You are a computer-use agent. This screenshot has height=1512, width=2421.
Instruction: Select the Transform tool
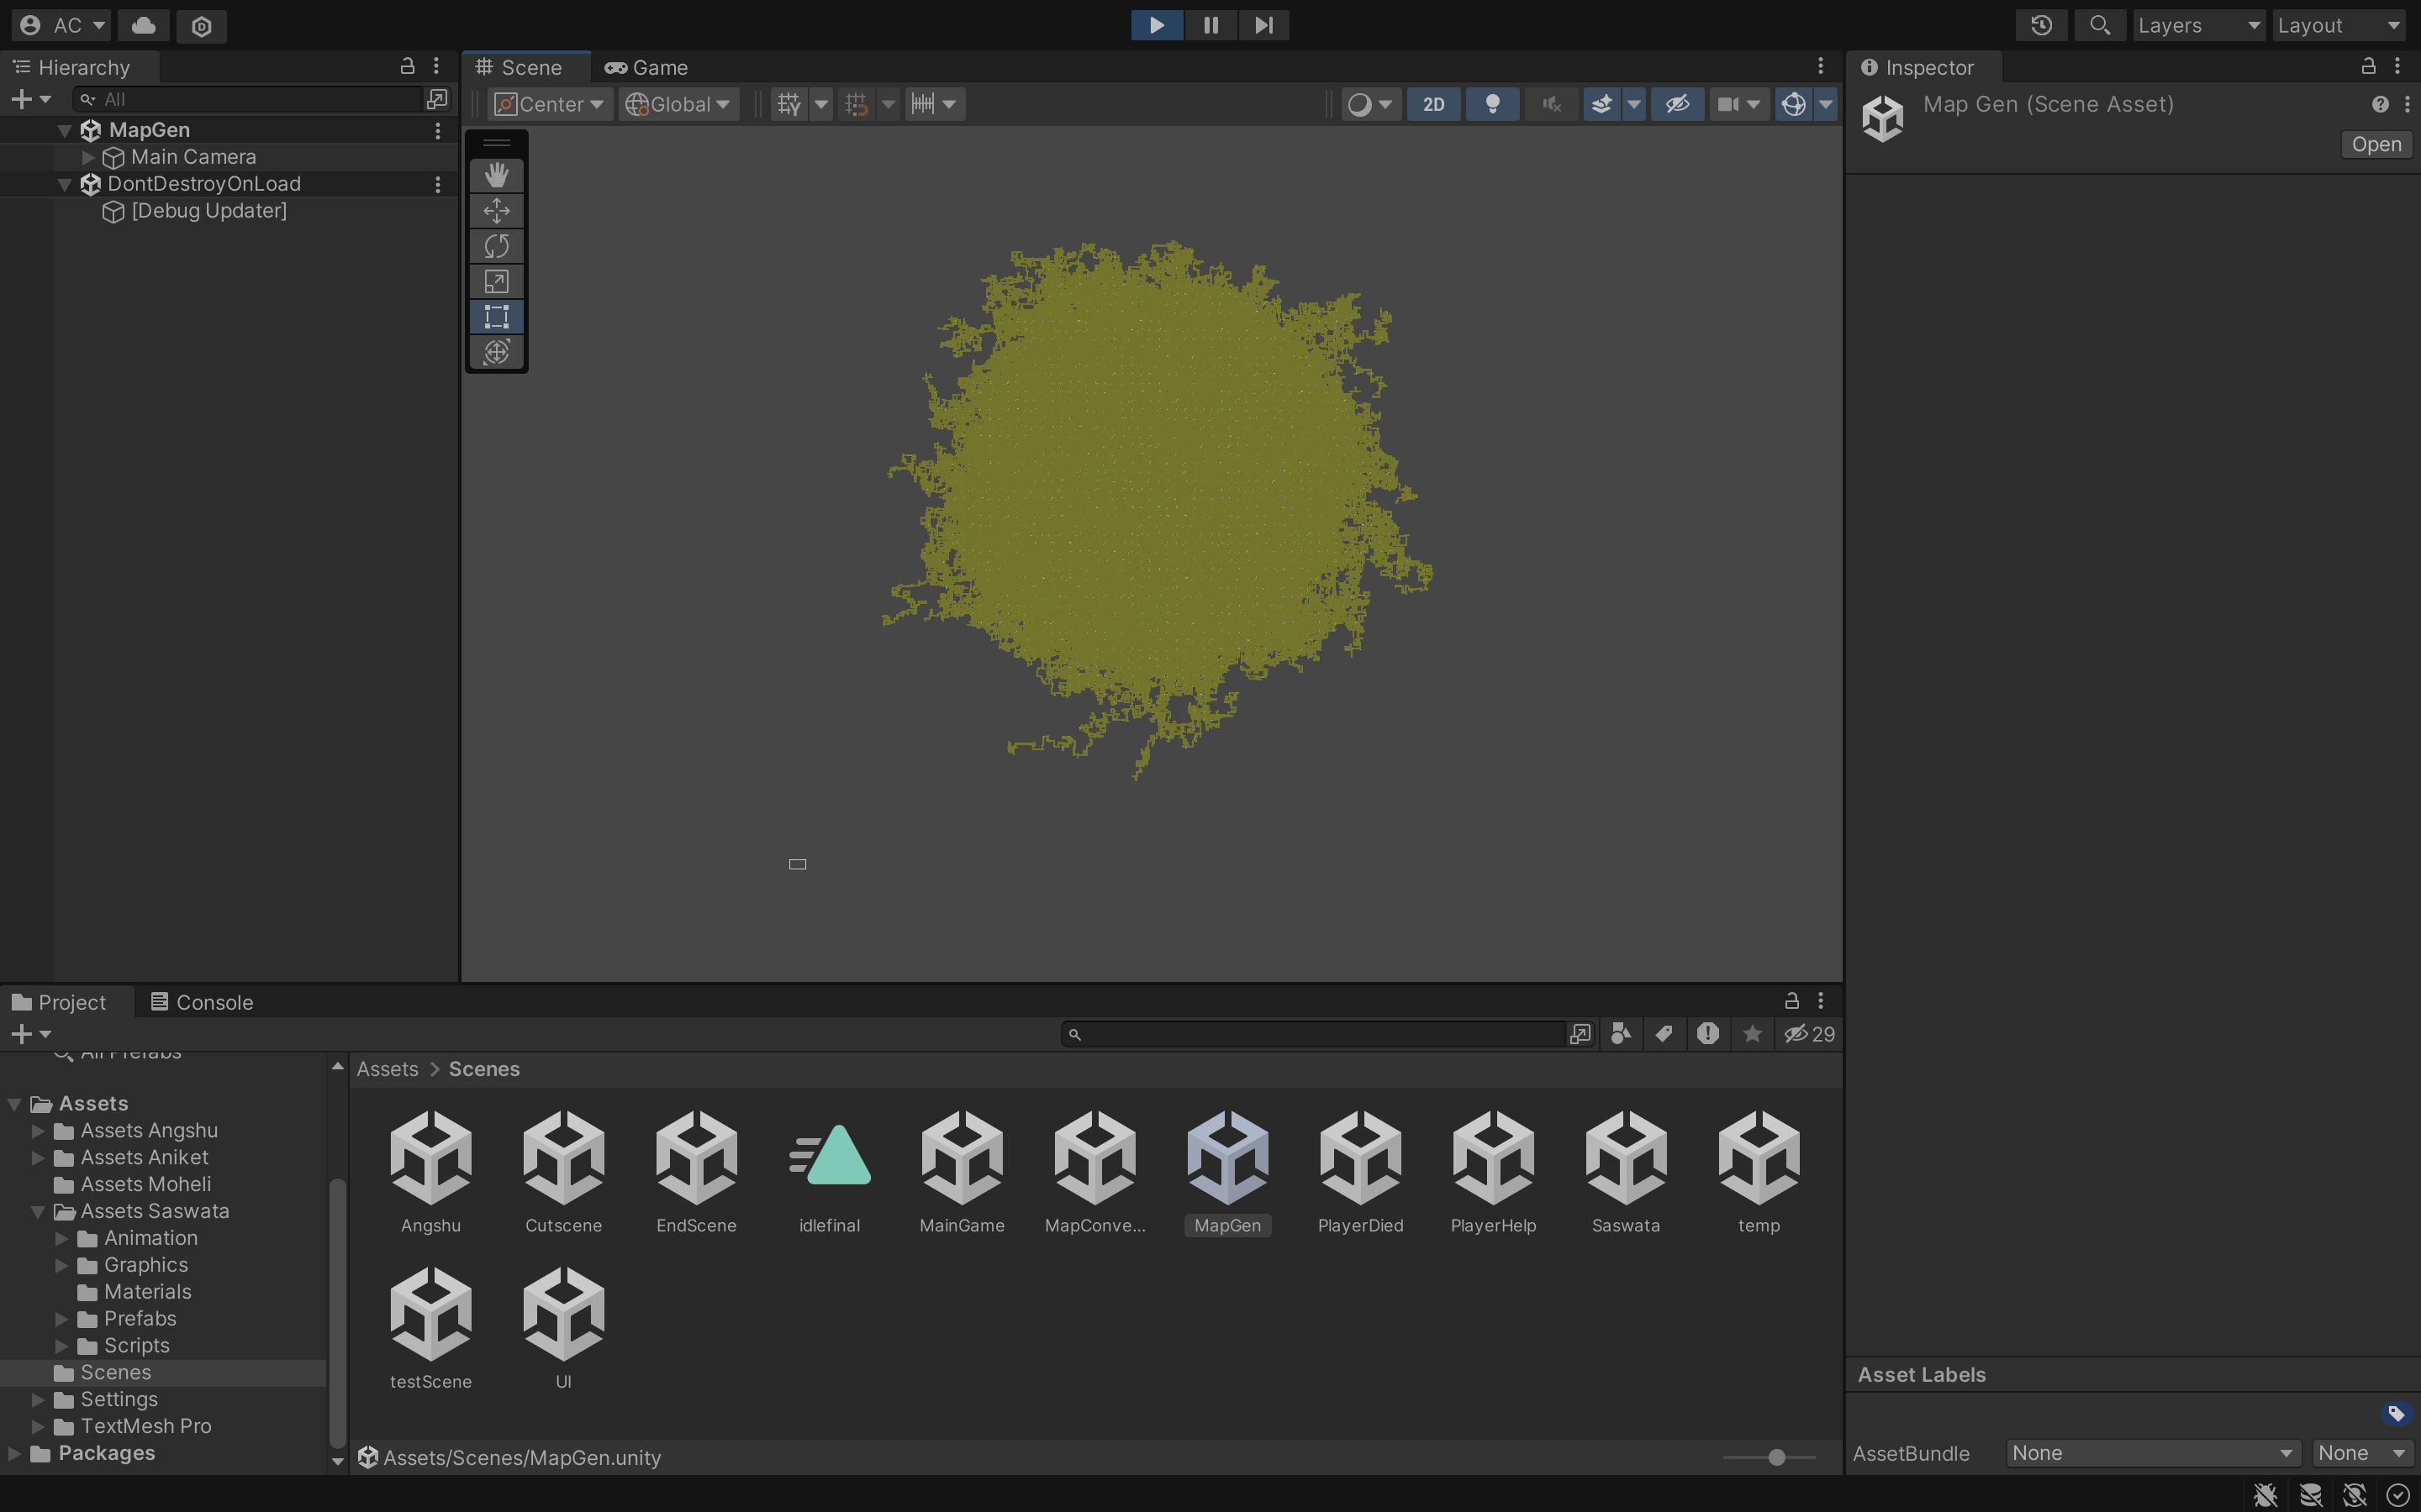pyautogui.click(x=496, y=352)
